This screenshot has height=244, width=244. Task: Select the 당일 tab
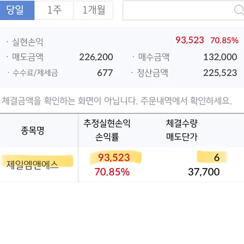click(x=17, y=10)
